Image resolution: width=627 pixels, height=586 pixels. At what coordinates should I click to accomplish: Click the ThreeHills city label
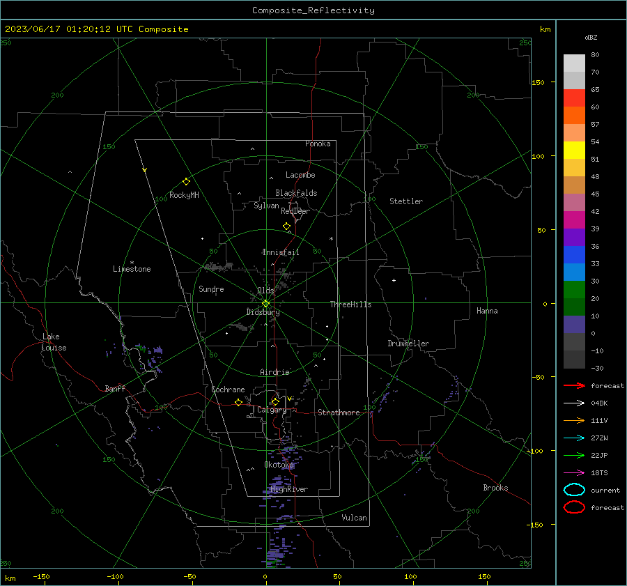click(x=350, y=304)
